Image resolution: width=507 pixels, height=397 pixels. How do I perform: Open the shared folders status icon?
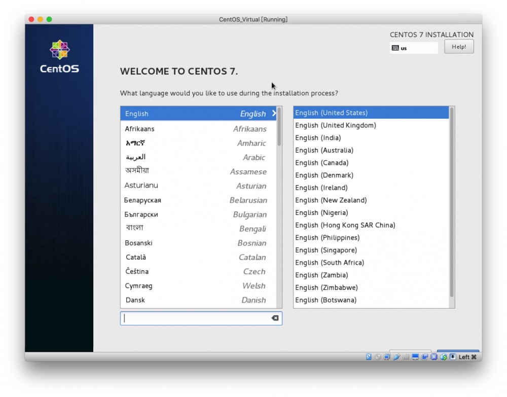[x=406, y=357]
